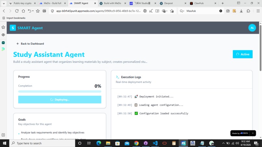Open the tab list dropdown arrow
Viewport: 262px width, 147px height.
coord(4,3)
